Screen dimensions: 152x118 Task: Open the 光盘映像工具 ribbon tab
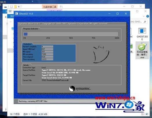tap(50, 7)
